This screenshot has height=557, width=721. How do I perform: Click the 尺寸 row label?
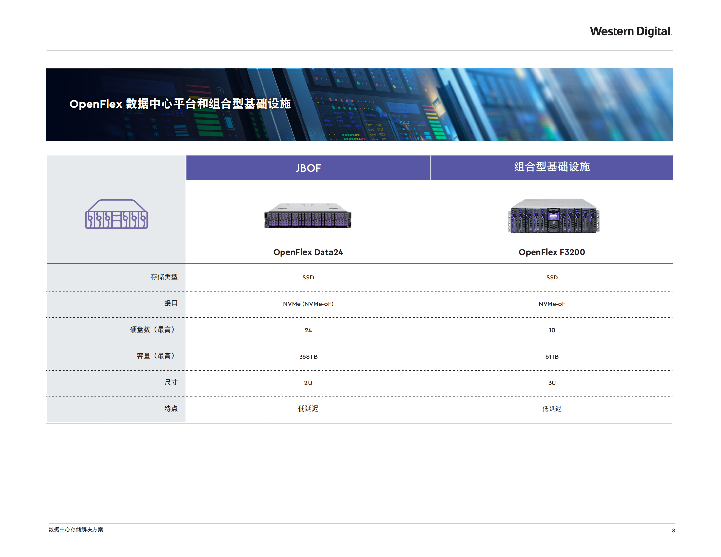(x=171, y=382)
